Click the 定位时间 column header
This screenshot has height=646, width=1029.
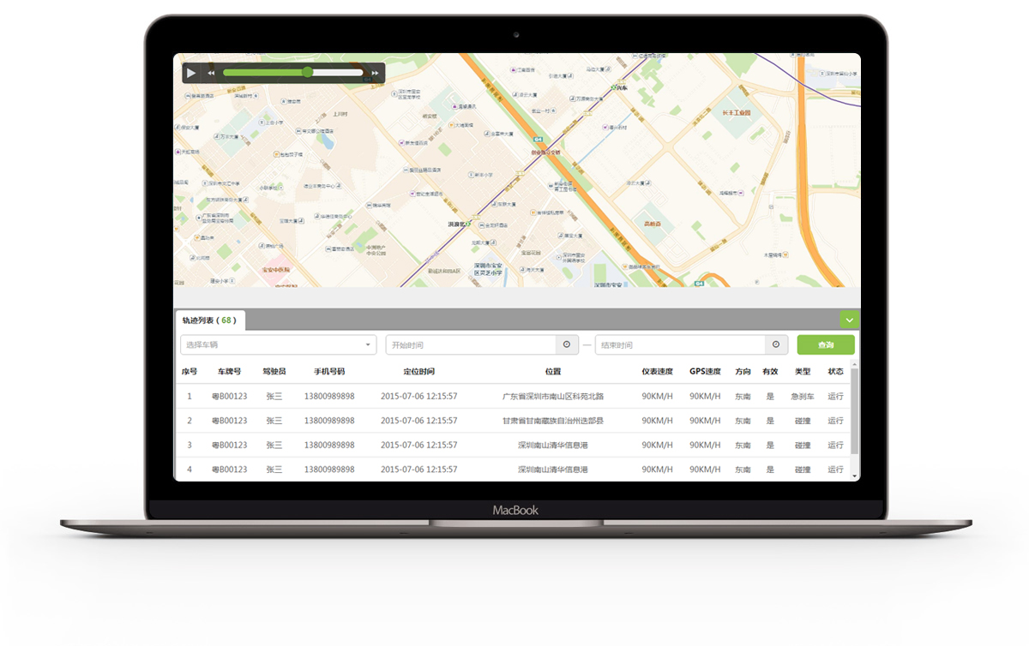pyautogui.click(x=418, y=372)
